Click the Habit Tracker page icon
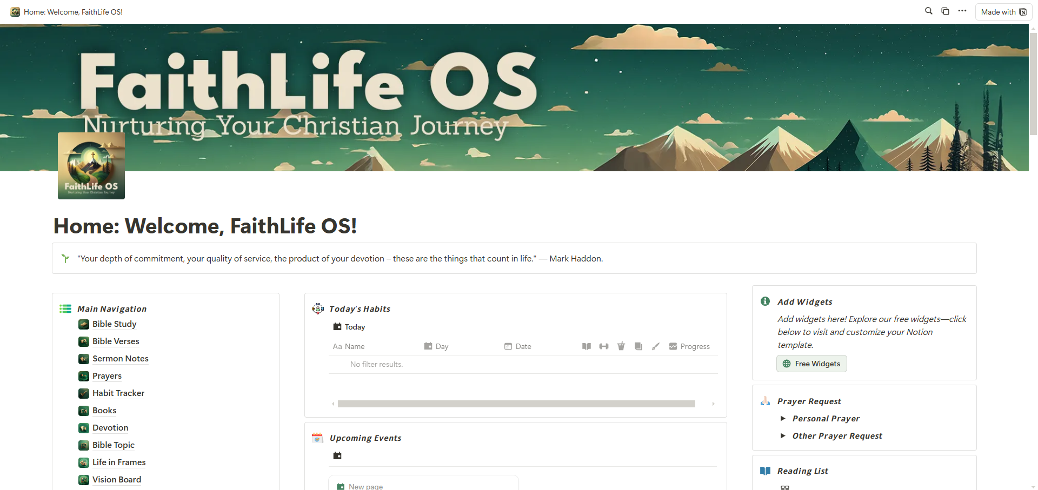The width and height of the screenshot is (1038, 490). (84, 393)
